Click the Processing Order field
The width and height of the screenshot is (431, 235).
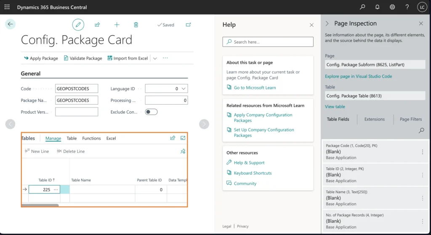pyautogui.click(x=166, y=100)
